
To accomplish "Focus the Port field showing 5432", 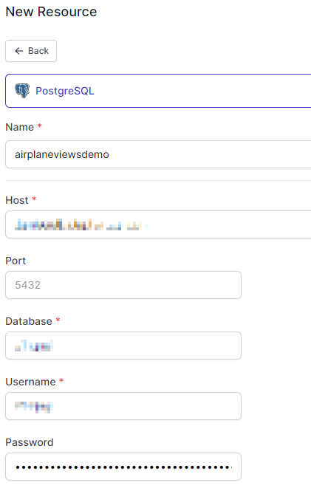I will tap(123, 285).
